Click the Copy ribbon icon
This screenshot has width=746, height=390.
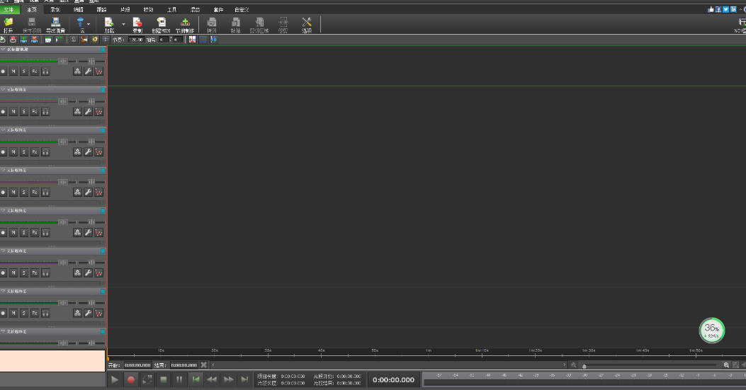coord(212,22)
